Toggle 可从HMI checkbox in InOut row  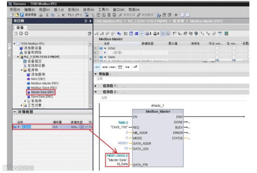(x=217, y=48)
